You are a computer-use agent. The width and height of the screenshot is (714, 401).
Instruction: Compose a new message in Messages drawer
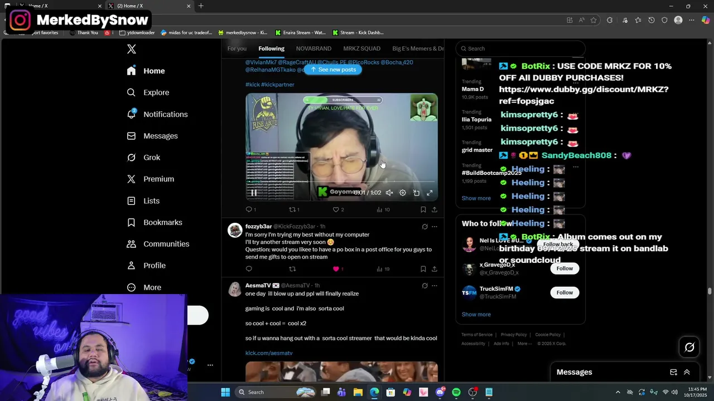point(673,372)
